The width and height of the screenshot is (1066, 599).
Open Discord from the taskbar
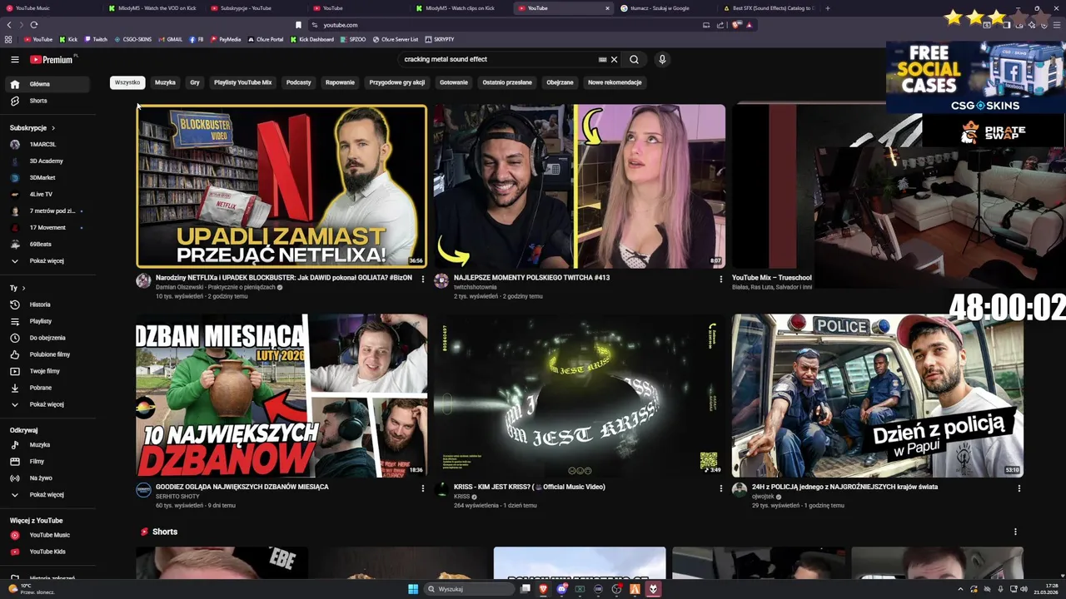561,589
